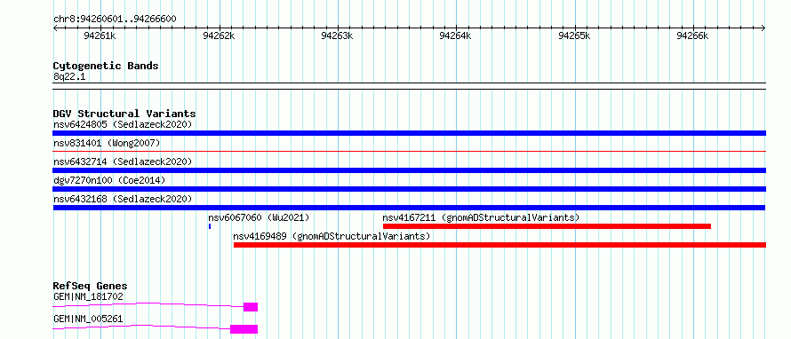
Task: Select the red nsv4167211 variant bar
Action: pyautogui.click(x=547, y=226)
